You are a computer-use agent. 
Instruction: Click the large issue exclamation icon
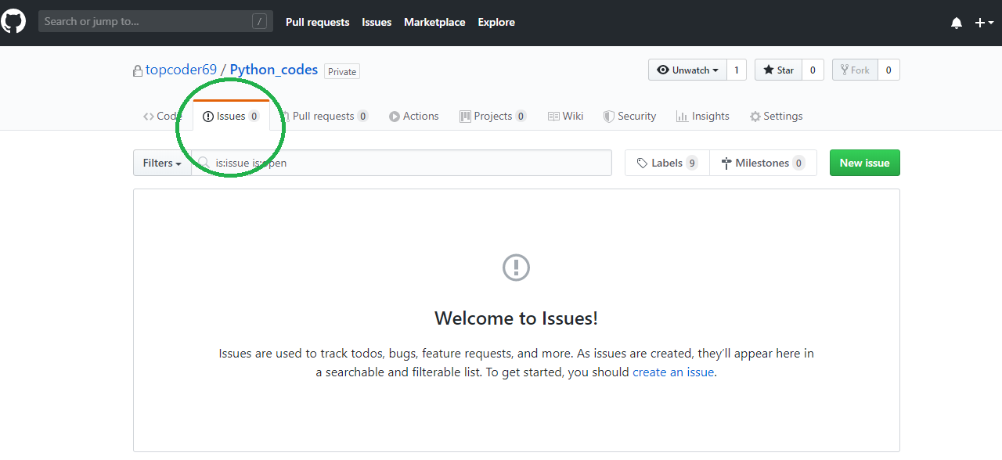[x=516, y=268]
